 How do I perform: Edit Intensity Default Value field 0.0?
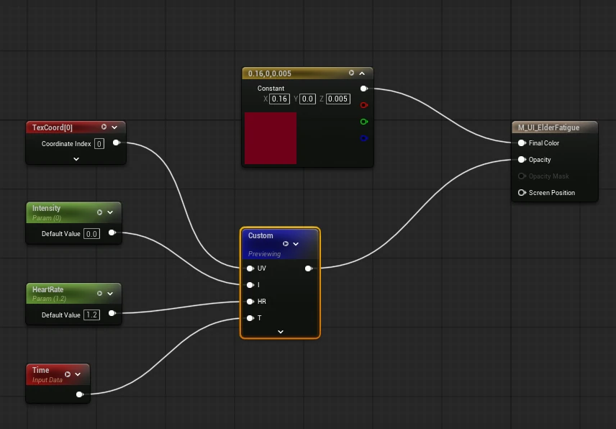click(x=91, y=234)
